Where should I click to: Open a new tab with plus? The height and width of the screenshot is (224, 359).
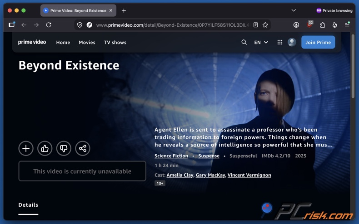[124, 10]
